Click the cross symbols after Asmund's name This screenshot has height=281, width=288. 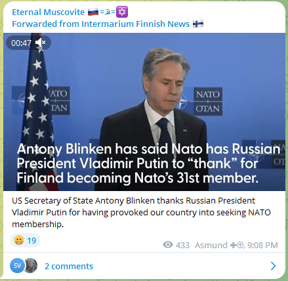237,245
